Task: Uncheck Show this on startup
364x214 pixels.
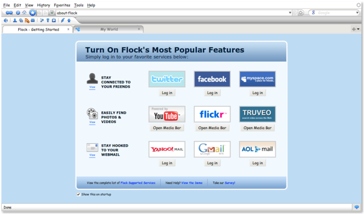Action: [78, 194]
